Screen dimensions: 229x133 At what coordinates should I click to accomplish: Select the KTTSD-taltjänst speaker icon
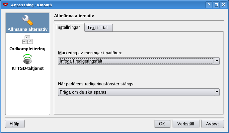pyautogui.click(x=27, y=60)
